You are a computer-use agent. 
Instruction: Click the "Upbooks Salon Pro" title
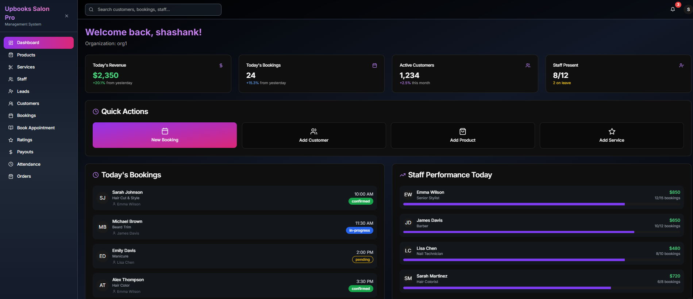[27, 13]
